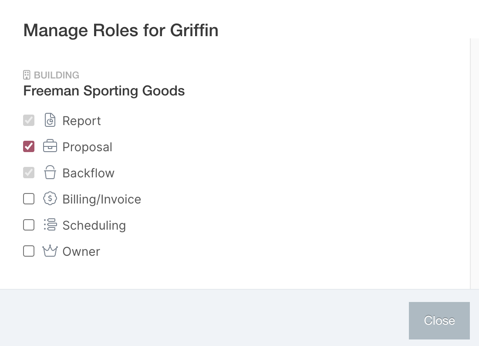Uncheck the Proposal role checkbox

coord(29,146)
